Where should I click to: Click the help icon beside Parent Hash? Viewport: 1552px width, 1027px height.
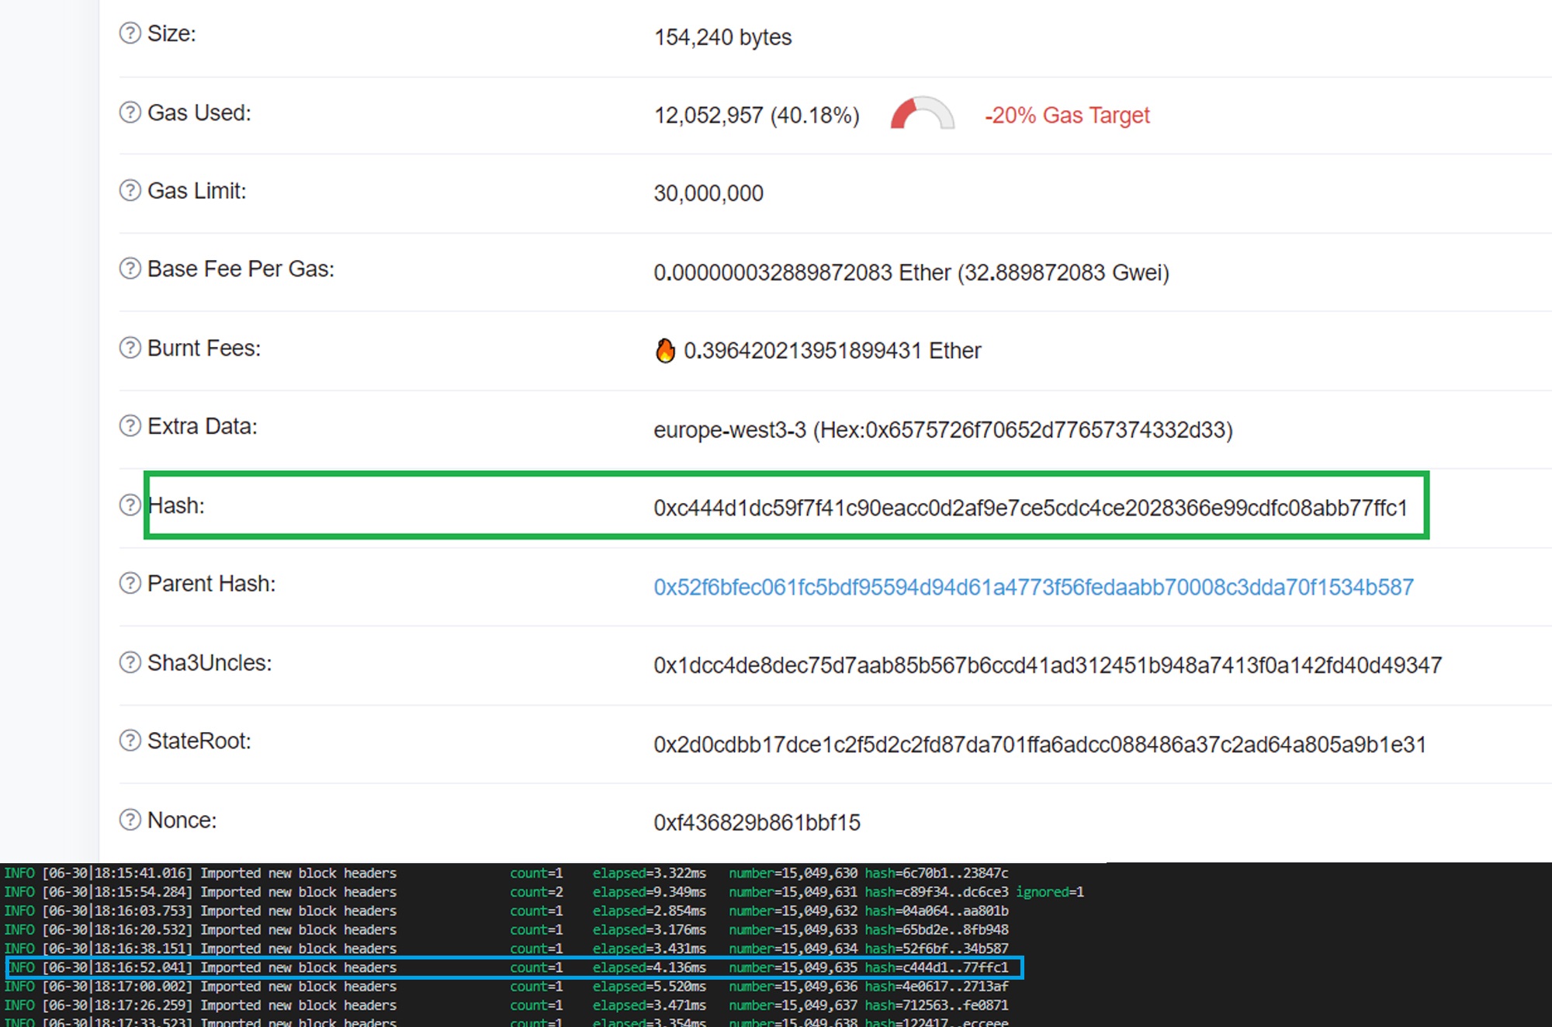(130, 583)
